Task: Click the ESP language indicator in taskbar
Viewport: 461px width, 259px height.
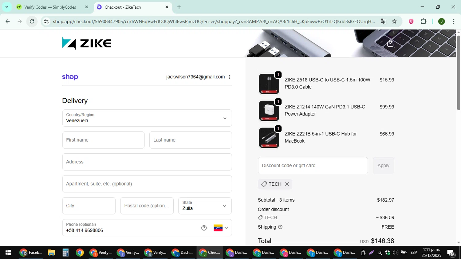Action: pos(414,253)
